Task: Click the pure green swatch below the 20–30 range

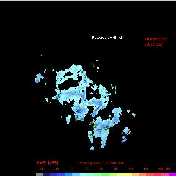Action: point(106,174)
